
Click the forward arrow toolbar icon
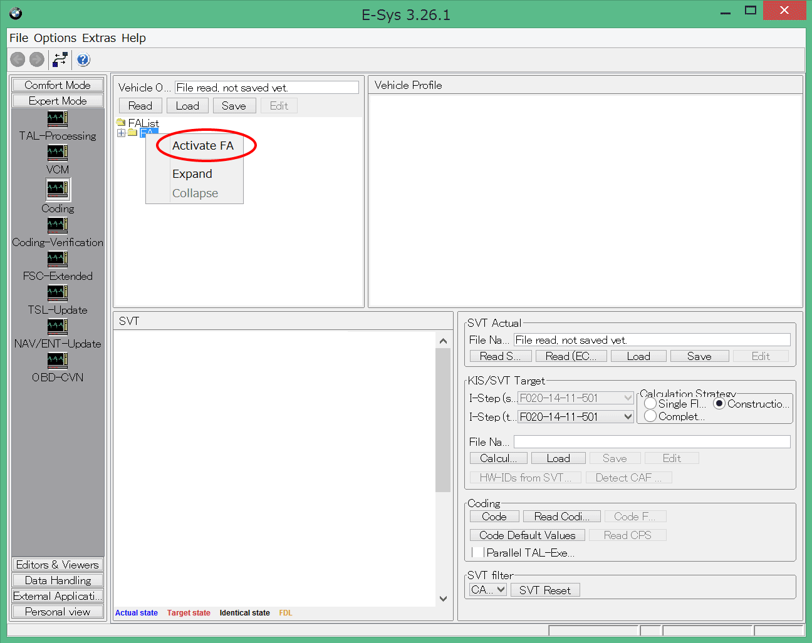click(x=37, y=59)
